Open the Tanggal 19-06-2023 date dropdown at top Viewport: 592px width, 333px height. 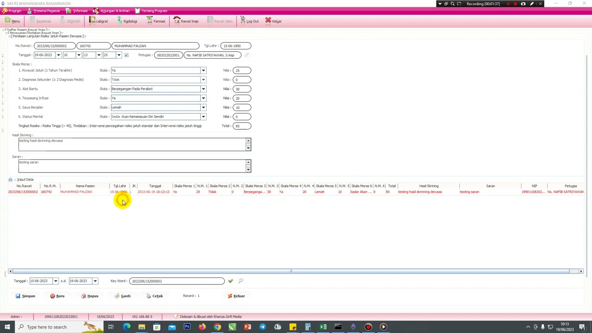(58, 55)
